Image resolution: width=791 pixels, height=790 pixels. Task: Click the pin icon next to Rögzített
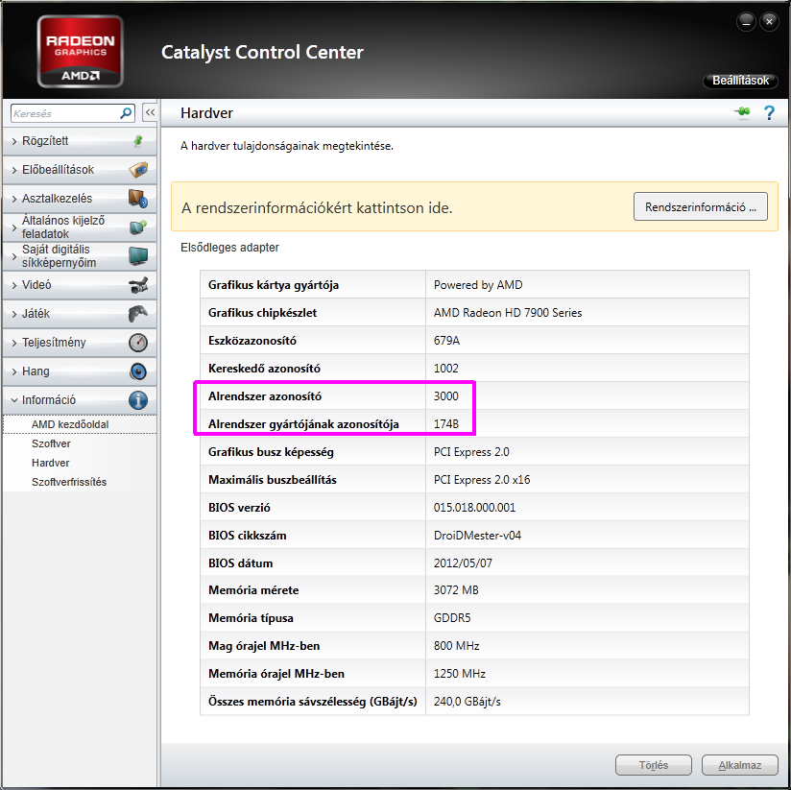pos(137,141)
